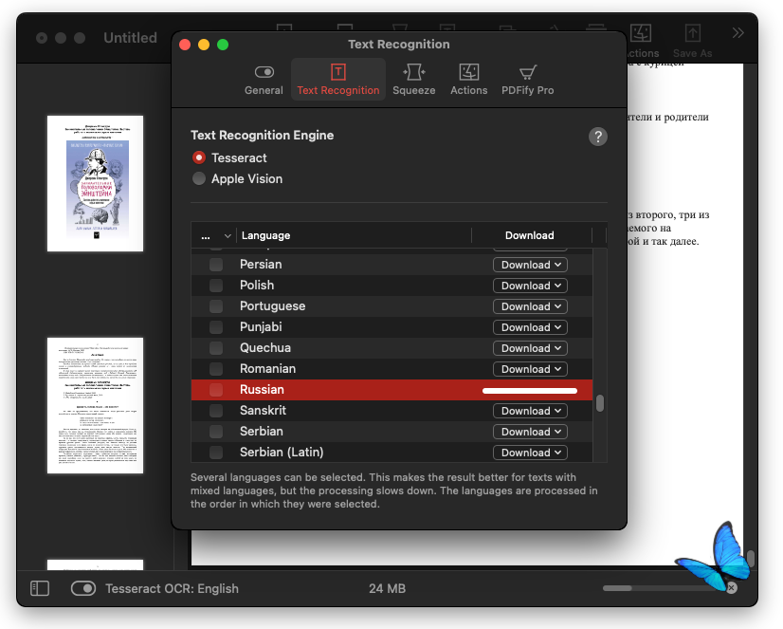Expand the Quechua Download menu
783x629 pixels.
(x=530, y=348)
